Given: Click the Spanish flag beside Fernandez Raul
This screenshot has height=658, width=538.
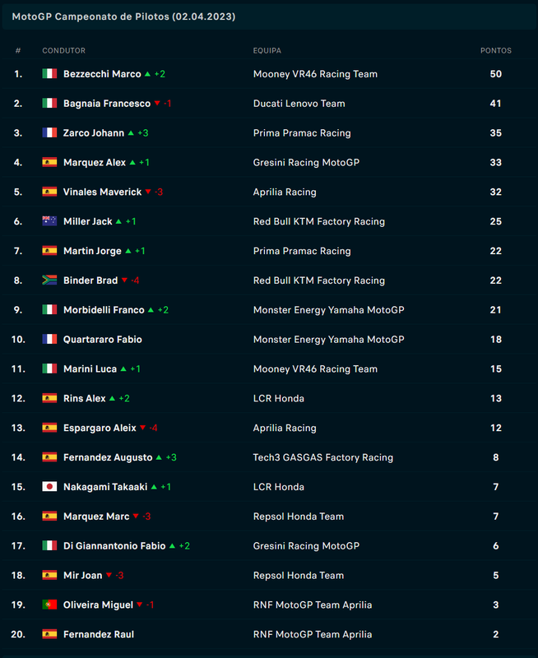Looking at the screenshot, I should coord(49,634).
